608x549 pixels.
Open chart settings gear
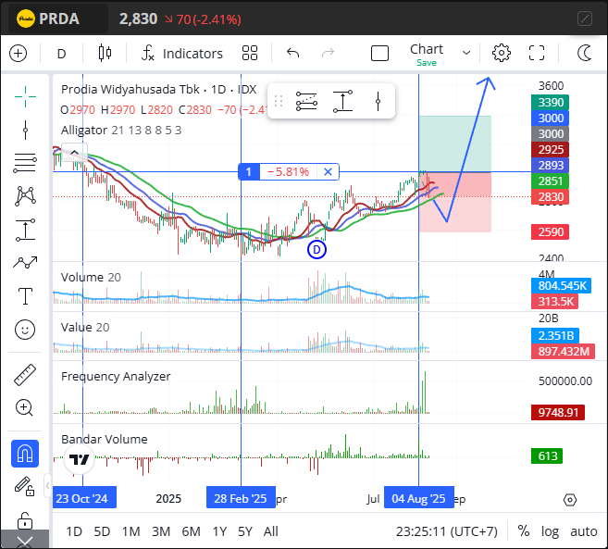pyautogui.click(x=502, y=53)
